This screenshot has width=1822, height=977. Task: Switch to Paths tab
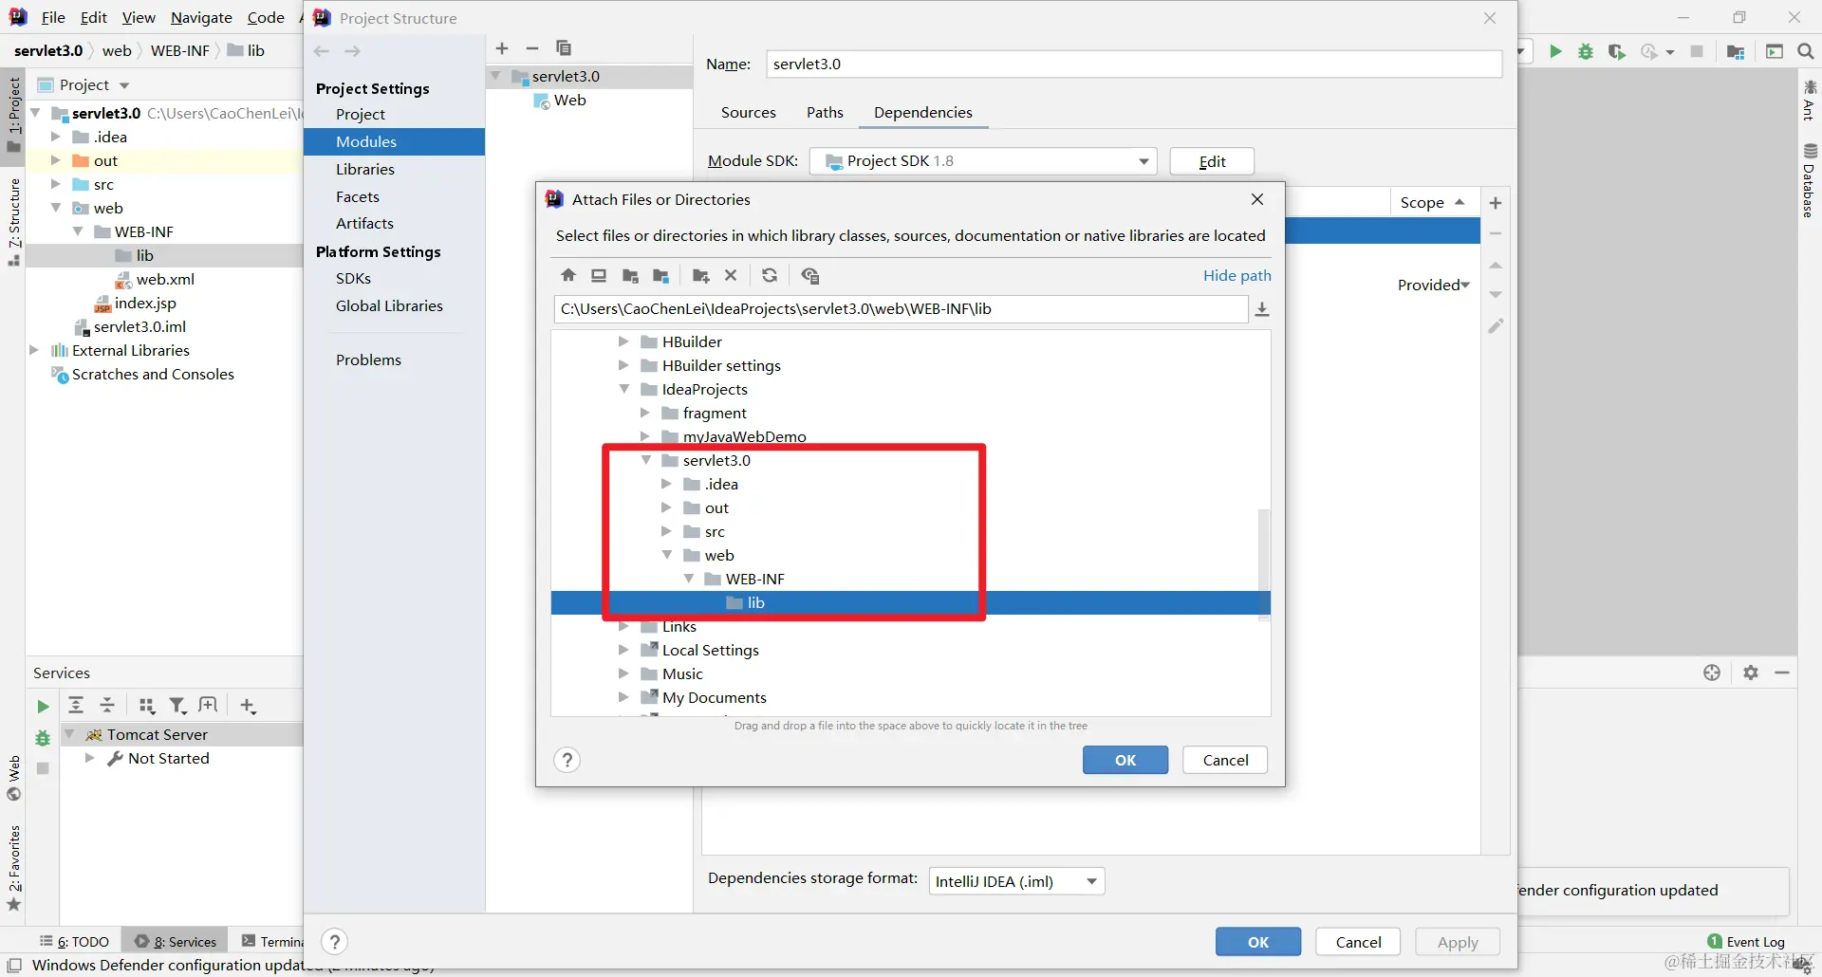[x=825, y=112]
